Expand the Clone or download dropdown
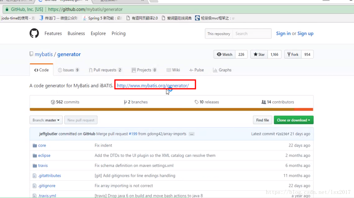Image resolution: width=354 pixels, height=198 pixels. pos(294,120)
